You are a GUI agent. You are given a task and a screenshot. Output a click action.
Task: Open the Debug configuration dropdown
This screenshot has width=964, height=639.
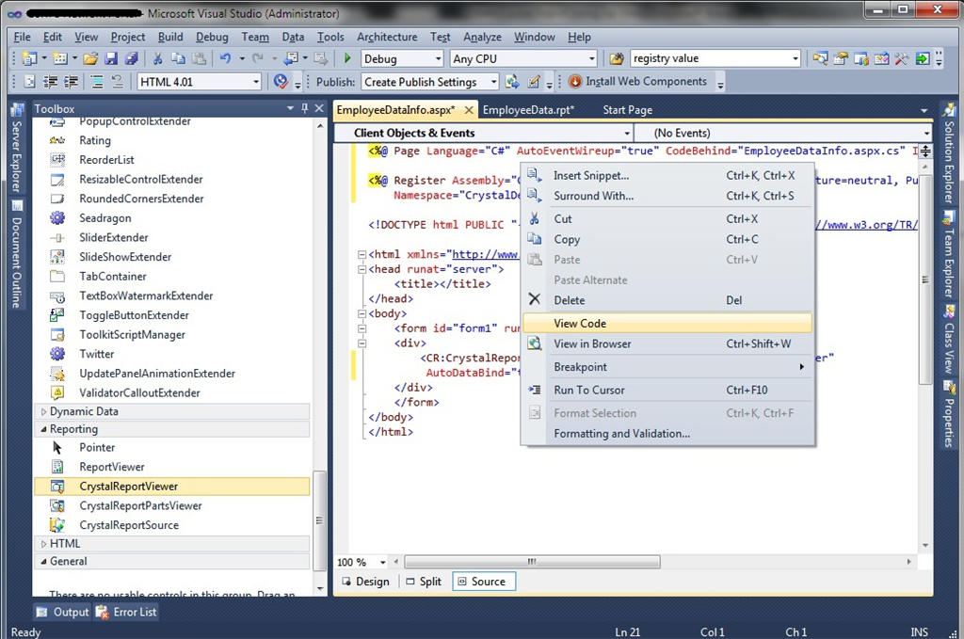[436, 59]
